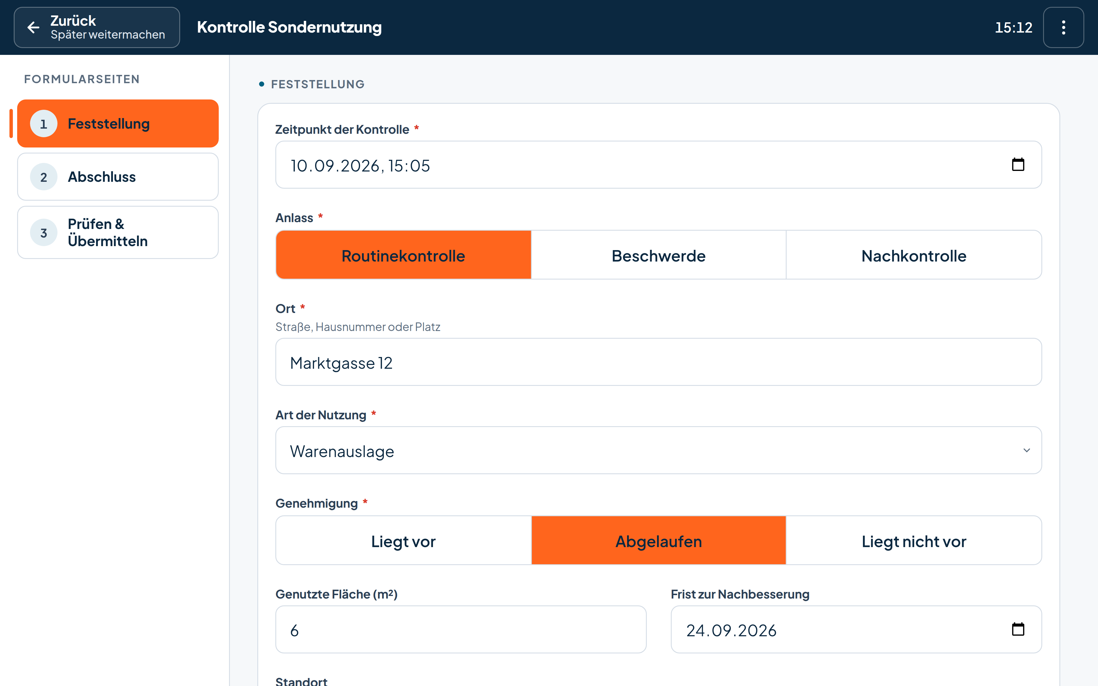Image resolution: width=1098 pixels, height=686 pixels.
Task: Go to Prüfen & Übermitteln page
Action: (x=118, y=232)
